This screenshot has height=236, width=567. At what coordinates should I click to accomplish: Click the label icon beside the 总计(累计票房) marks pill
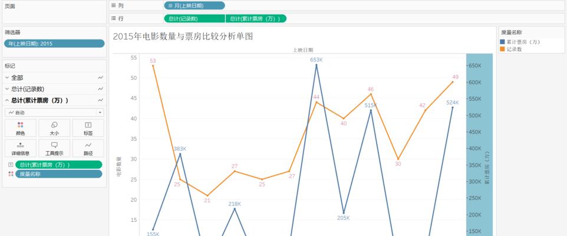pos(11,165)
